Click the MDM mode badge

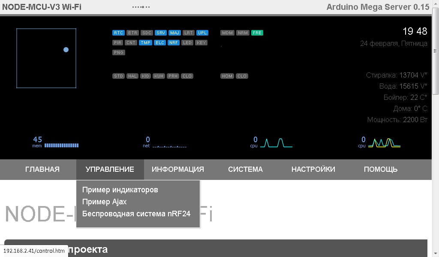point(227,33)
